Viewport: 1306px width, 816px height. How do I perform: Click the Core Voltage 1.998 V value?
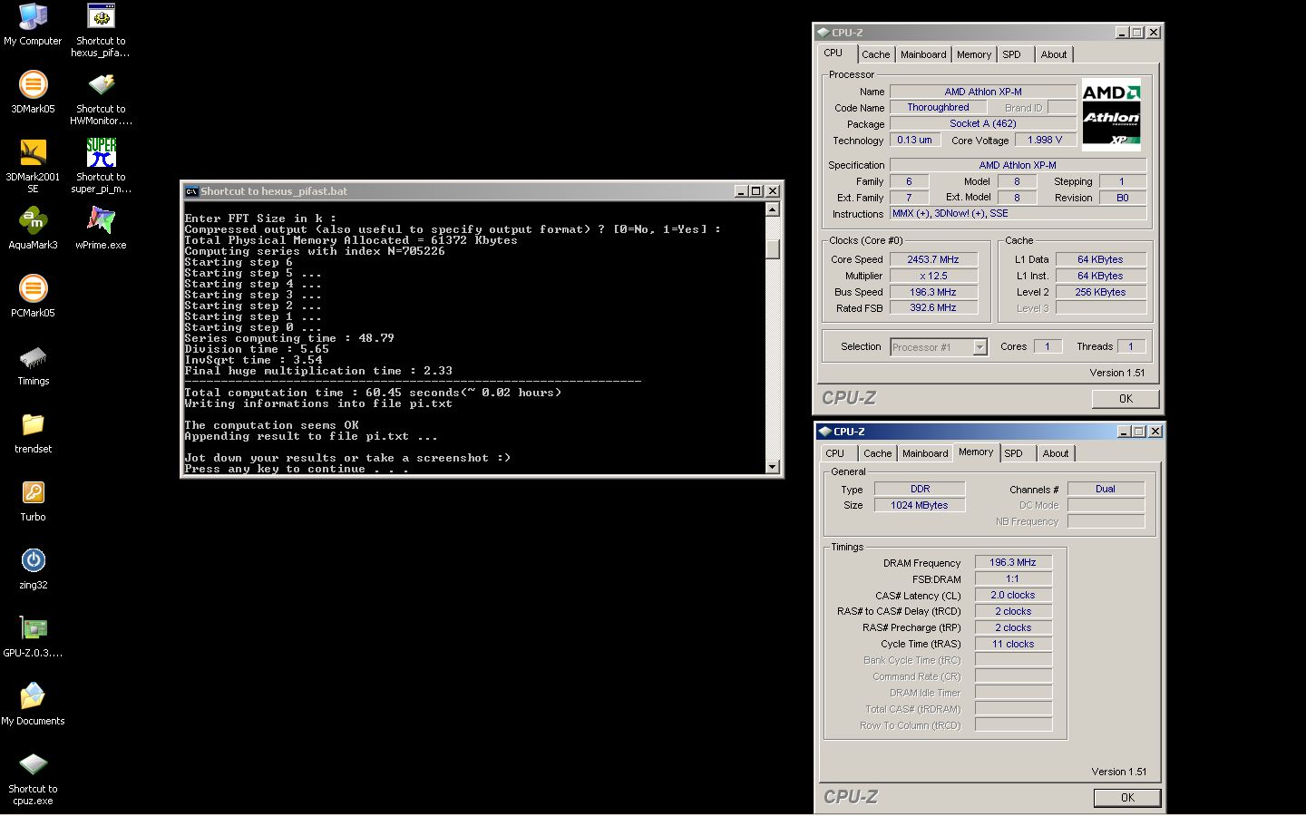coord(1045,140)
